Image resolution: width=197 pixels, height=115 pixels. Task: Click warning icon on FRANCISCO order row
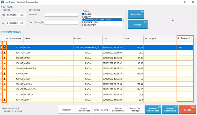[4, 89]
